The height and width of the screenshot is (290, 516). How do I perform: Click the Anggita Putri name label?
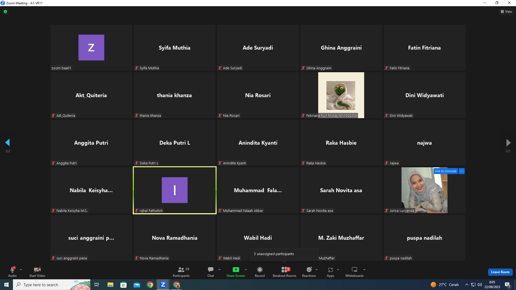pos(66,163)
